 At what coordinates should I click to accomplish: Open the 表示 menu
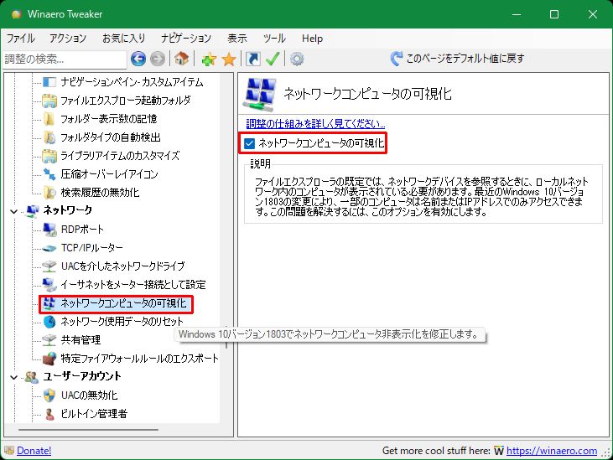(x=237, y=39)
